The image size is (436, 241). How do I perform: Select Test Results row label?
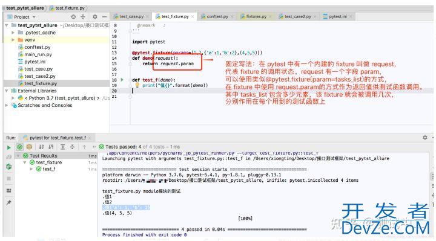(x=44, y=156)
